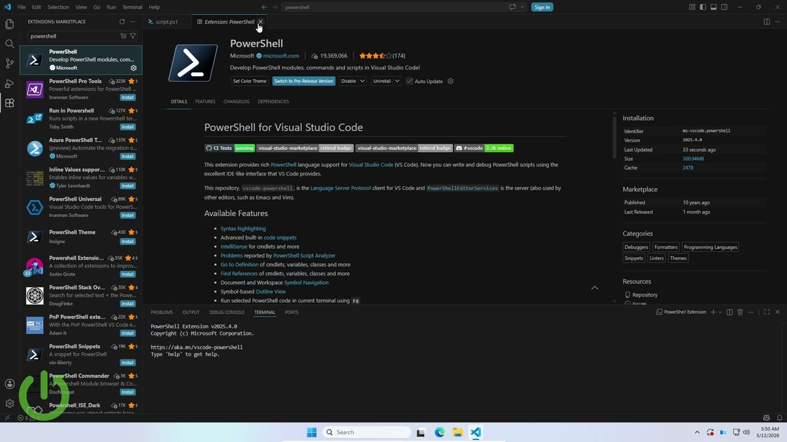
Task: Collapse the readme with up chevron
Action: (x=595, y=287)
